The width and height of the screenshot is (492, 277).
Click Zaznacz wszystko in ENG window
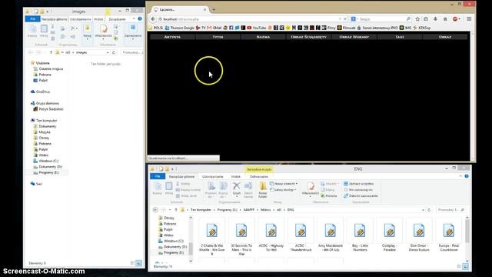pyautogui.click(x=359, y=184)
